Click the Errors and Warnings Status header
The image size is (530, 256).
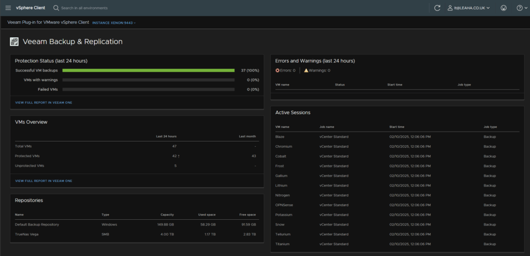point(340,84)
